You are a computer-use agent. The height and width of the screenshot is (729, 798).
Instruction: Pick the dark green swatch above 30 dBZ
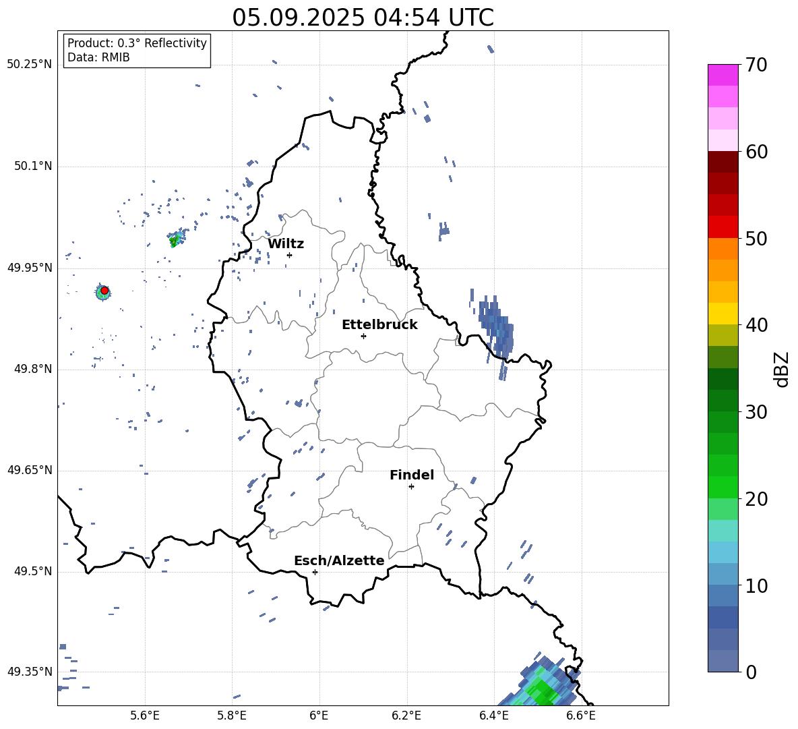pyautogui.click(x=723, y=379)
